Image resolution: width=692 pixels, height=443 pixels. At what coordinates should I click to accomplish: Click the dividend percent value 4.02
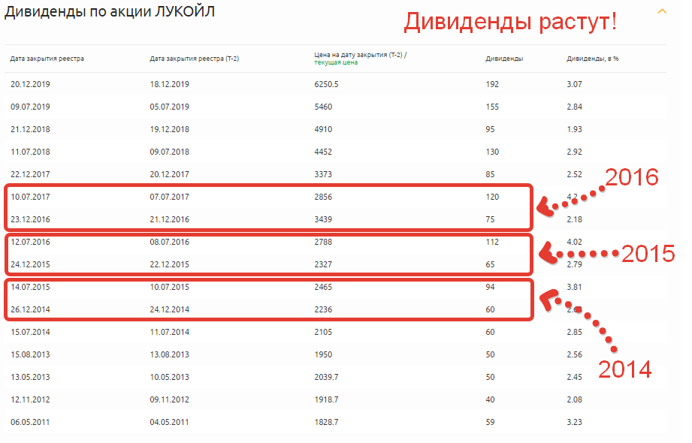coord(574,242)
